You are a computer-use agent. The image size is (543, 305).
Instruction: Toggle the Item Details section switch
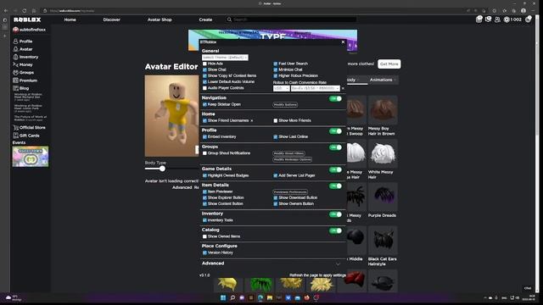(x=335, y=186)
